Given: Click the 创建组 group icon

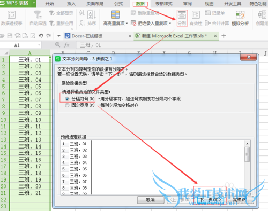Looking at the screenshot, I should tap(262, 15).
